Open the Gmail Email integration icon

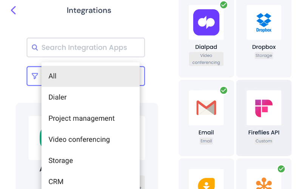click(x=206, y=108)
